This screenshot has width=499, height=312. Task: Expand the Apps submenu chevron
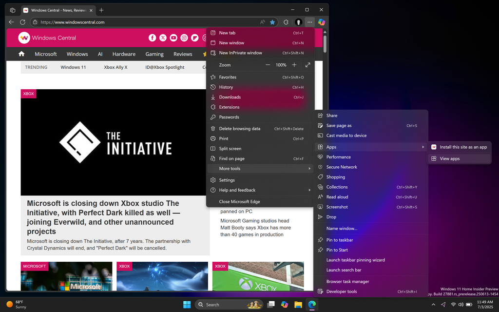tap(423, 147)
